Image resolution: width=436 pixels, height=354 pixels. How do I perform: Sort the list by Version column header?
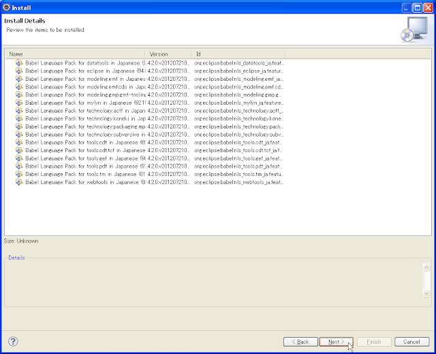168,54
